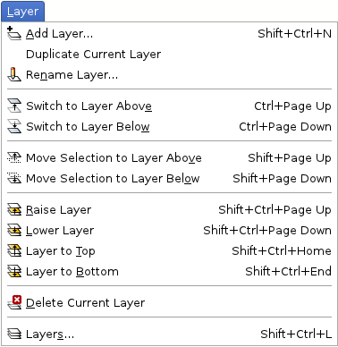
Task: Open the Layers... dialog entry
Action: (x=169, y=334)
